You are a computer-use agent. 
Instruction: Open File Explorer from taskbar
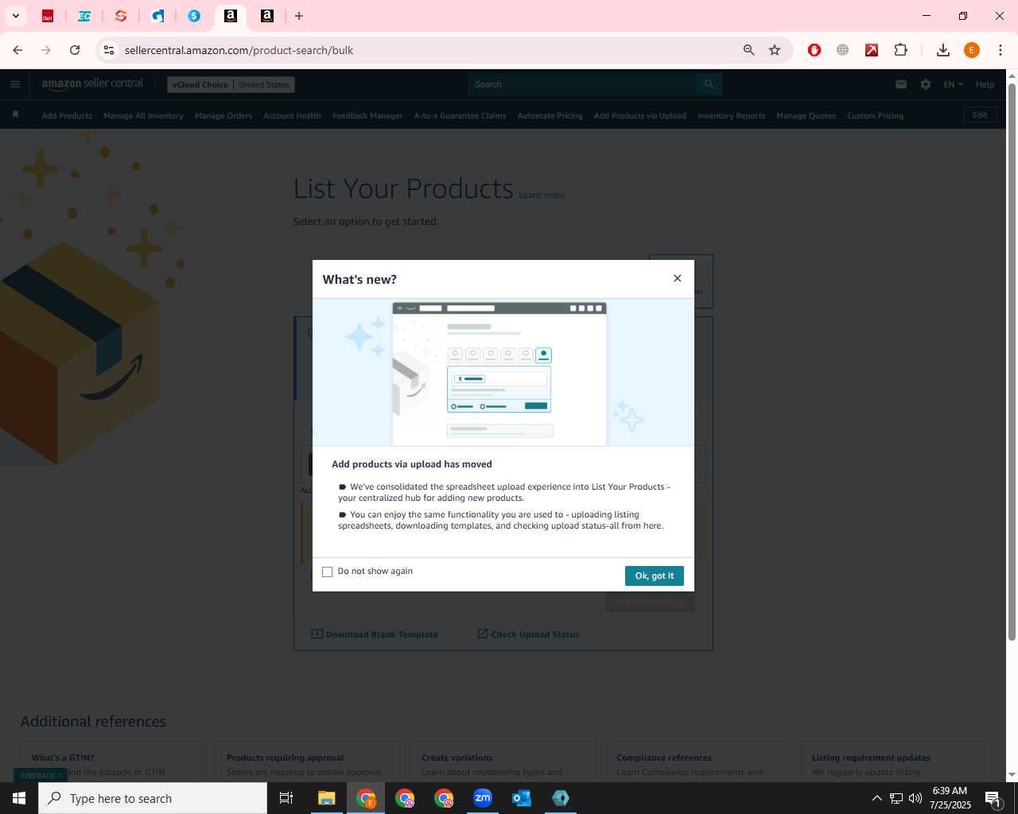326,798
